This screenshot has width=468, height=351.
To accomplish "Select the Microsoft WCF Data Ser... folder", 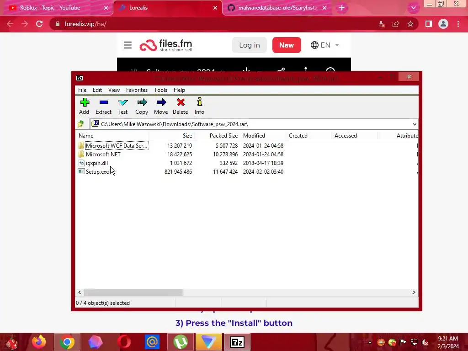I will (x=117, y=146).
